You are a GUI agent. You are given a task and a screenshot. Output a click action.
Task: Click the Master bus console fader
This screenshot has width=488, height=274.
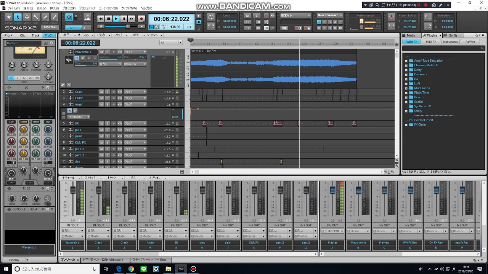click(332, 190)
